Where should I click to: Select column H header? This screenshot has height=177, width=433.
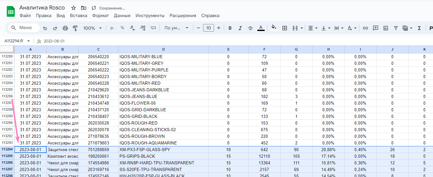[x=328, y=49]
